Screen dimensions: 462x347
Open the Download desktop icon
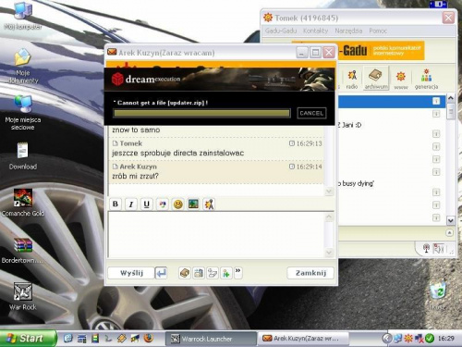pyautogui.click(x=23, y=155)
